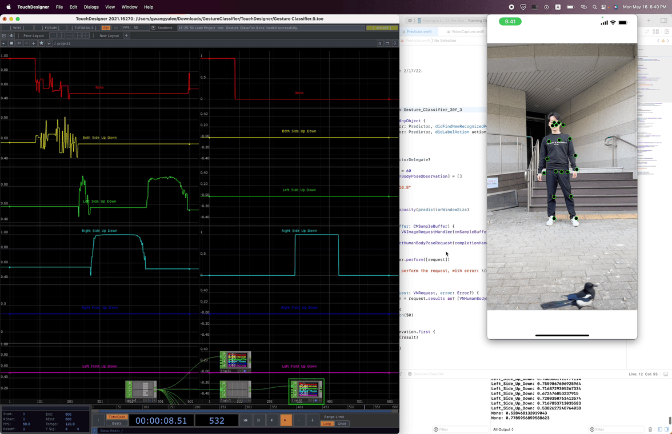Select TimeCode display mode
This screenshot has height=434, width=672.
click(x=117, y=416)
